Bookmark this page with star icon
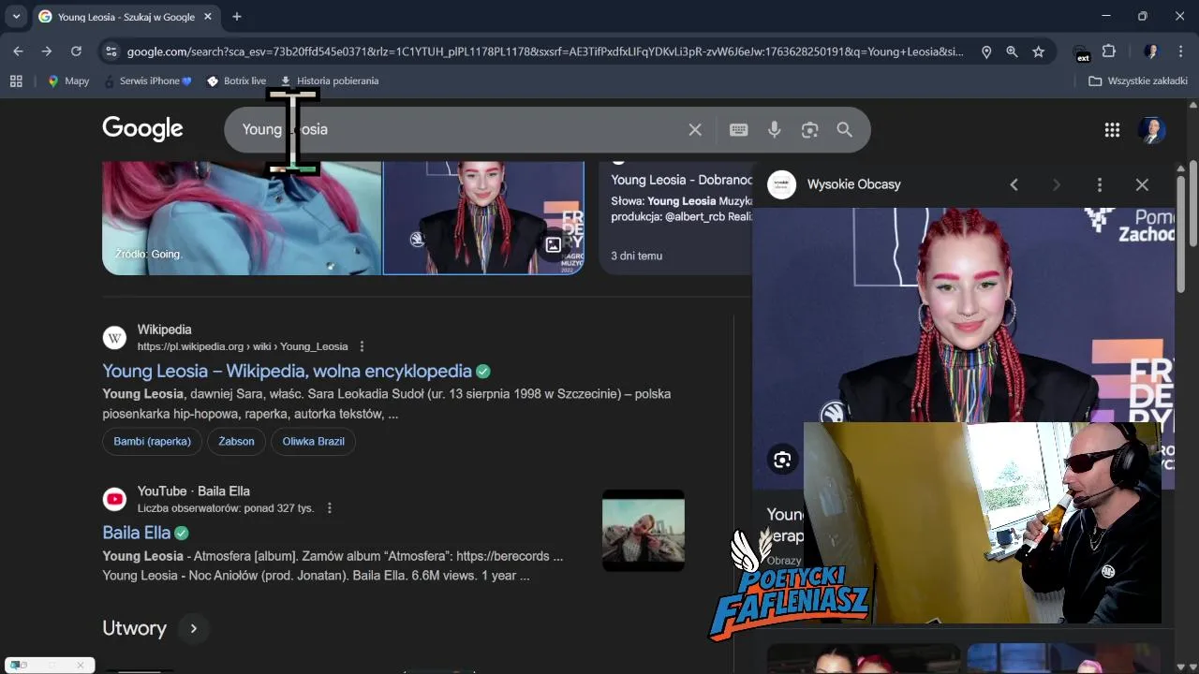Image resolution: width=1199 pixels, height=674 pixels. [1038, 52]
